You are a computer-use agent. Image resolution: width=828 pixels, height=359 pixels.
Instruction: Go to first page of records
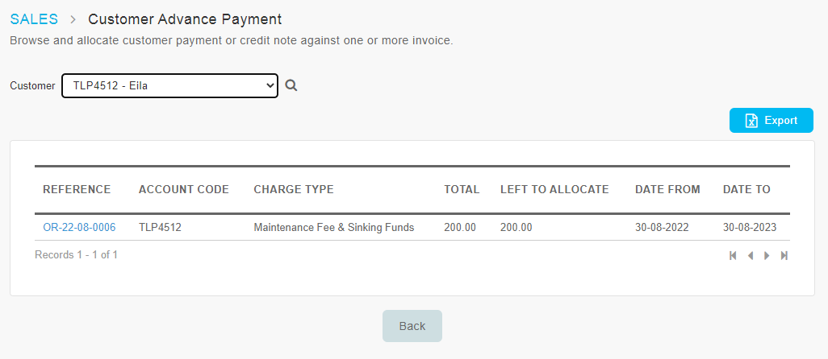733,255
